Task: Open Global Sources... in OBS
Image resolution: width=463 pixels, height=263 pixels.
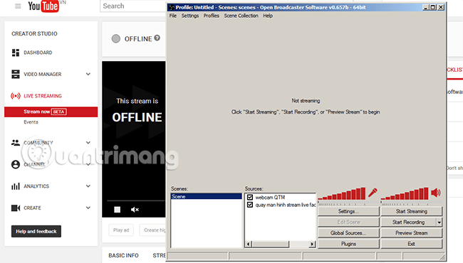Action: [348, 233]
